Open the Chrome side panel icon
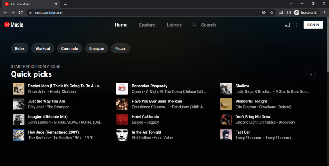 289,13
